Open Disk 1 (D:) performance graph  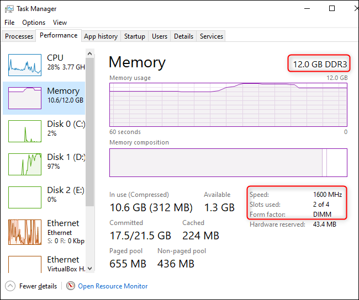click(x=25, y=164)
